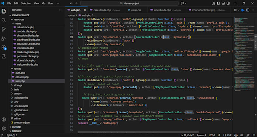Switch to the index.blade.php tab

[x=167, y=10]
